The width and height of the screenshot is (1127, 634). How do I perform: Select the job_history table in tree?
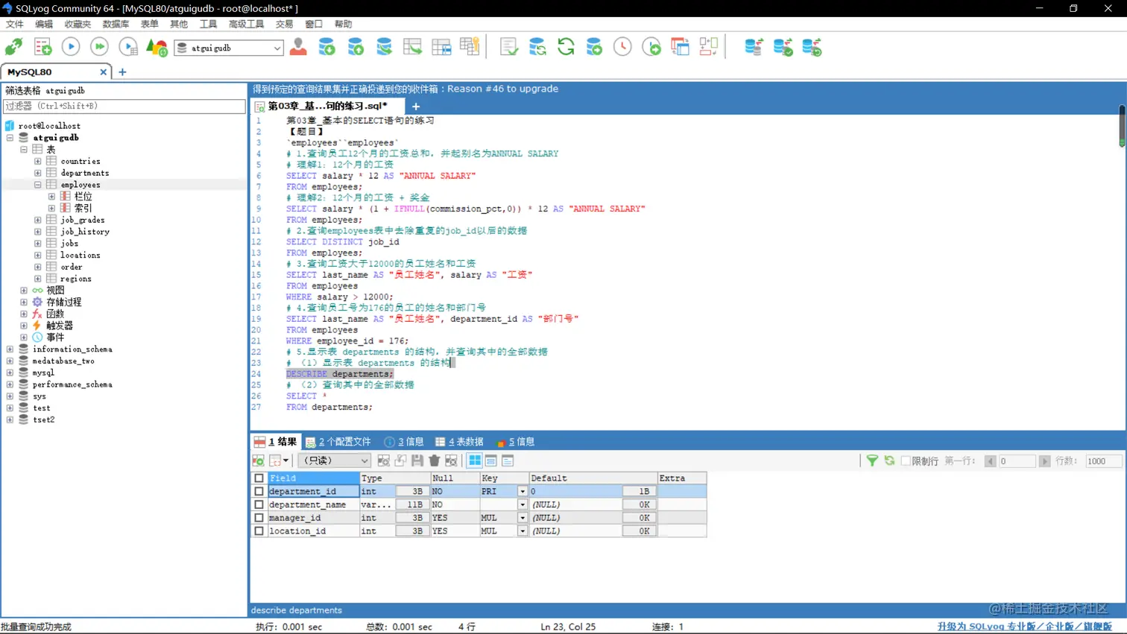pyautogui.click(x=84, y=232)
